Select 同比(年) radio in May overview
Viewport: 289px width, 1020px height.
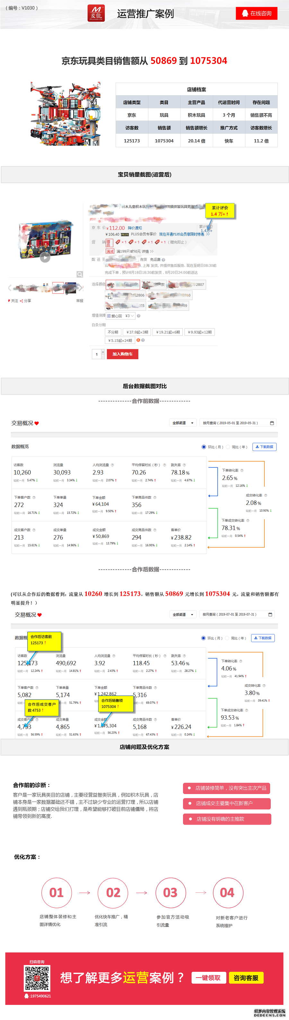228,447
